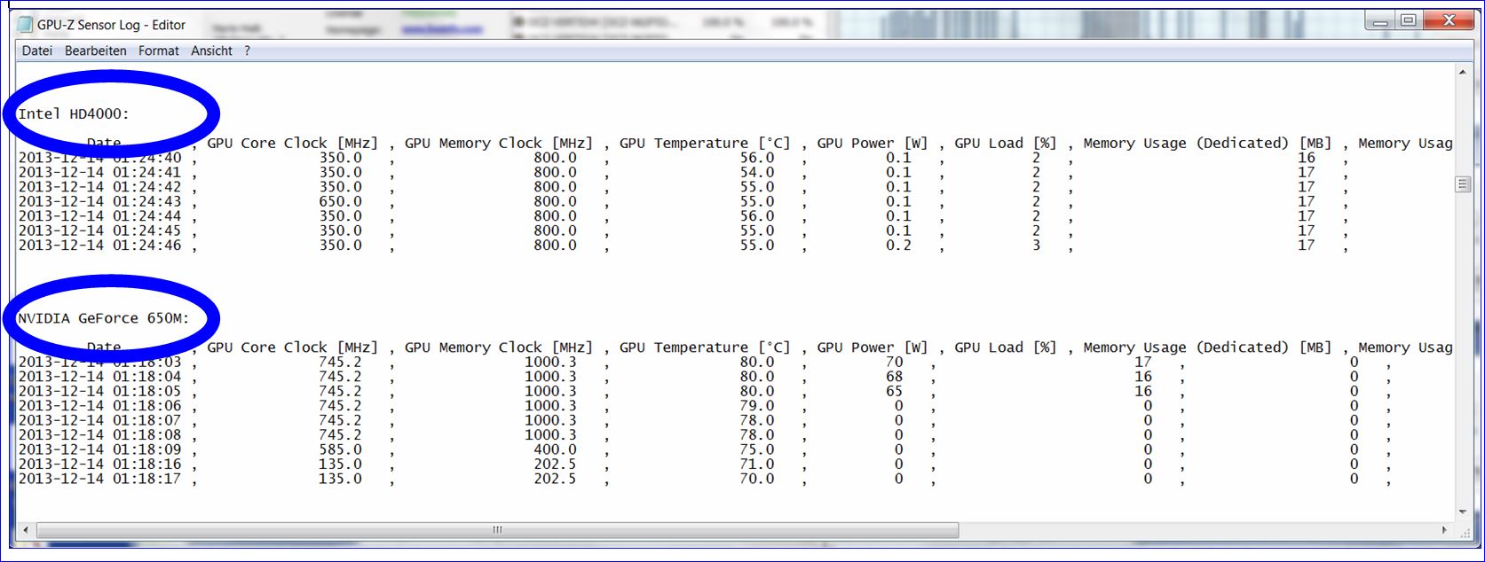Open the Datei menu
1485x562 pixels.
coord(37,51)
